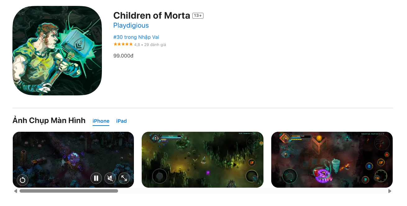Image resolution: width=407 pixels, height=206 pixels.
Task: Click the Children of Morta app icon
Action: tap(57, 51)
